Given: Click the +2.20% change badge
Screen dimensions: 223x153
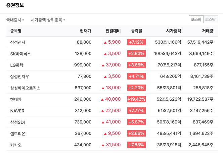Looking at the screenshot, I should (x=136, y=88).
